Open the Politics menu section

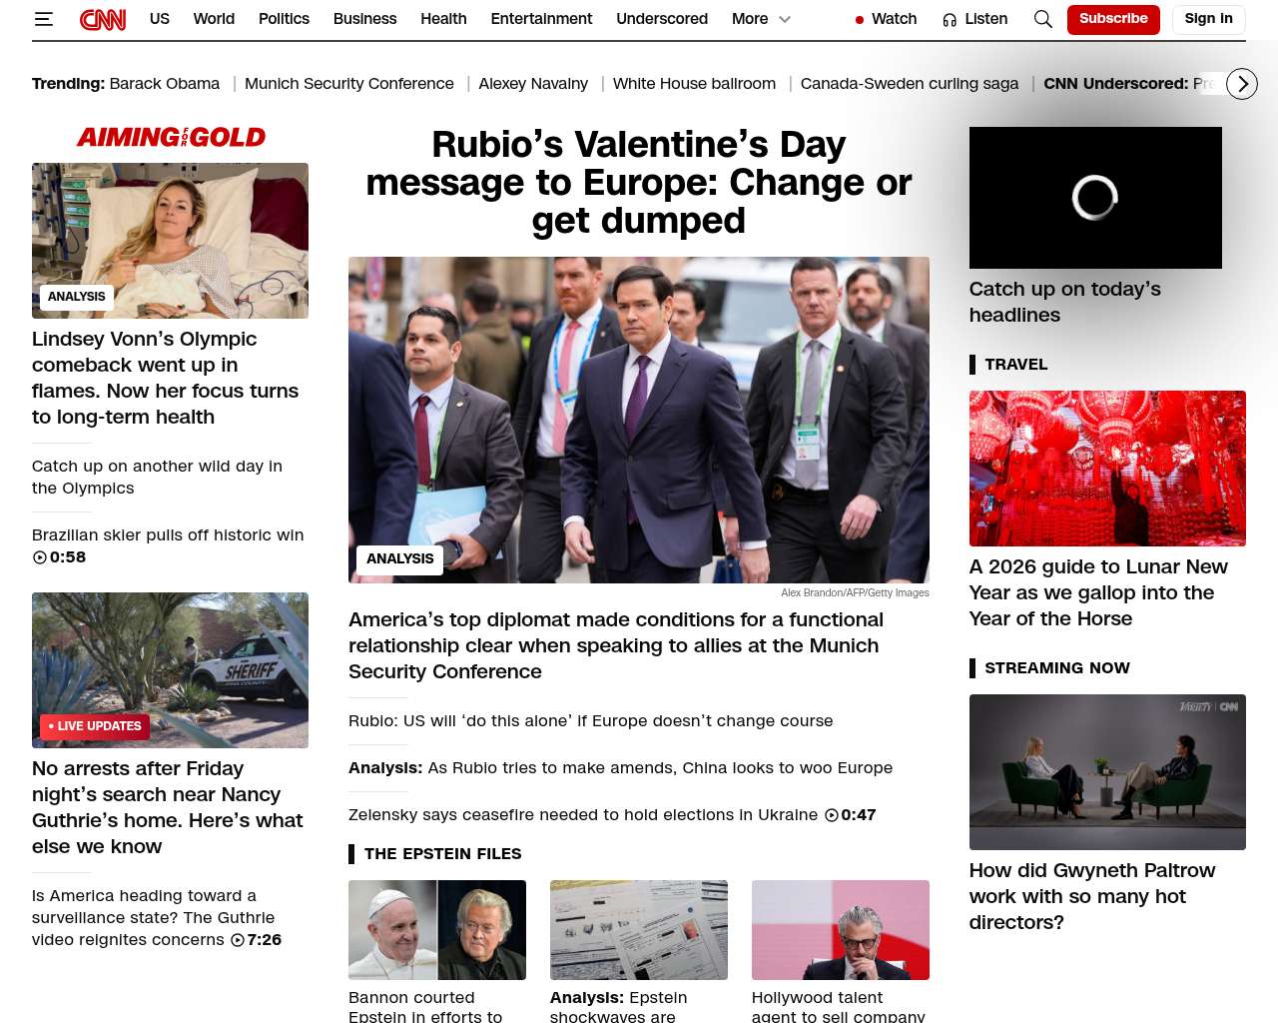coord(284,19)
